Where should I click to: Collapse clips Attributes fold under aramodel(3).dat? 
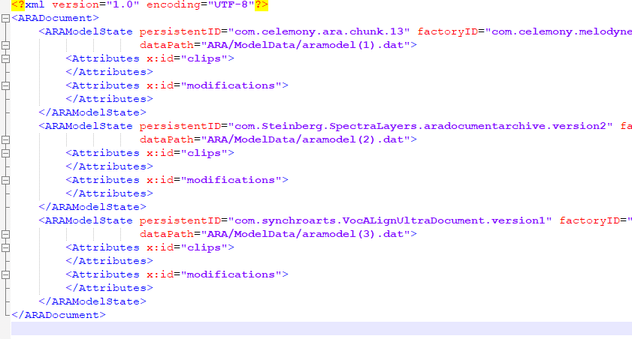[x=6, y=247]
